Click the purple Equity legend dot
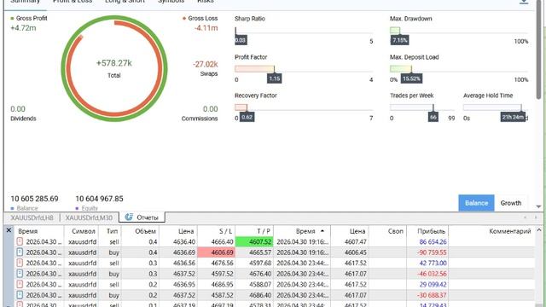The height and width of the screenshot is (307, 546). pyautogui.click(x=77, y=208)
